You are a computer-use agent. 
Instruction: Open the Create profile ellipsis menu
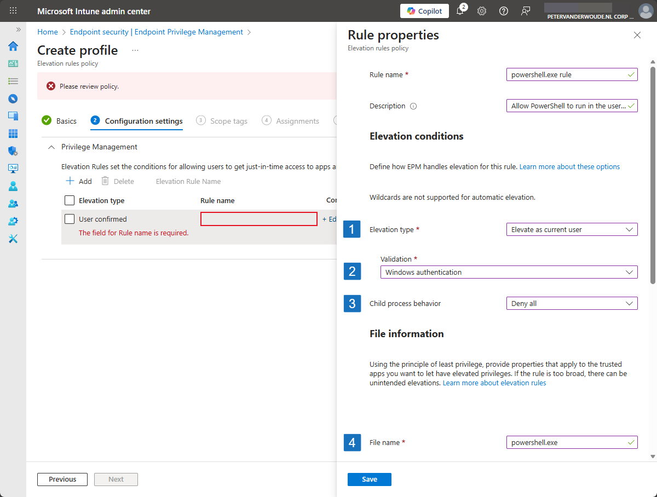point(135,50)
